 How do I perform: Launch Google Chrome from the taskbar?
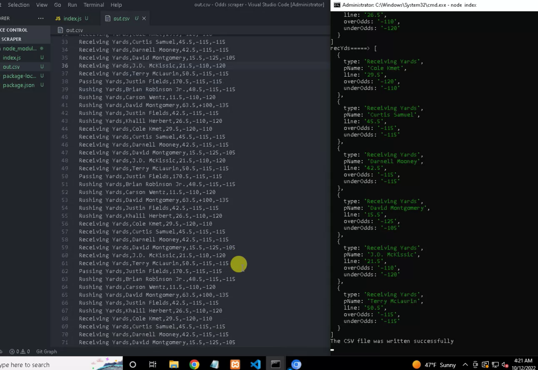point(194,364)
